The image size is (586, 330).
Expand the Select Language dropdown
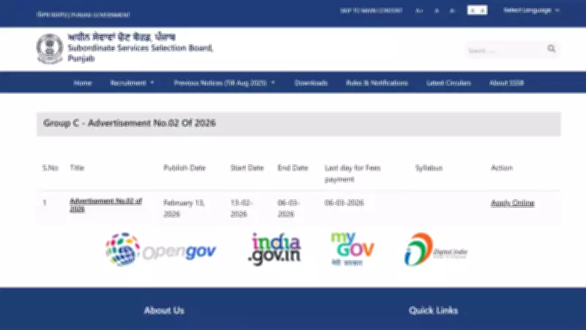pyautogui.click(x=531, y=10)
